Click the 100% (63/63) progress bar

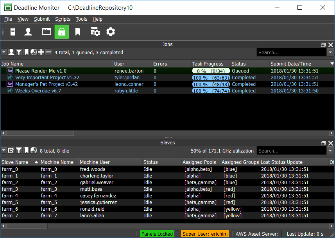211,77
